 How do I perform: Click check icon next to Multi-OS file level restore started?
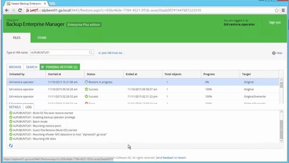coord(11,113)
